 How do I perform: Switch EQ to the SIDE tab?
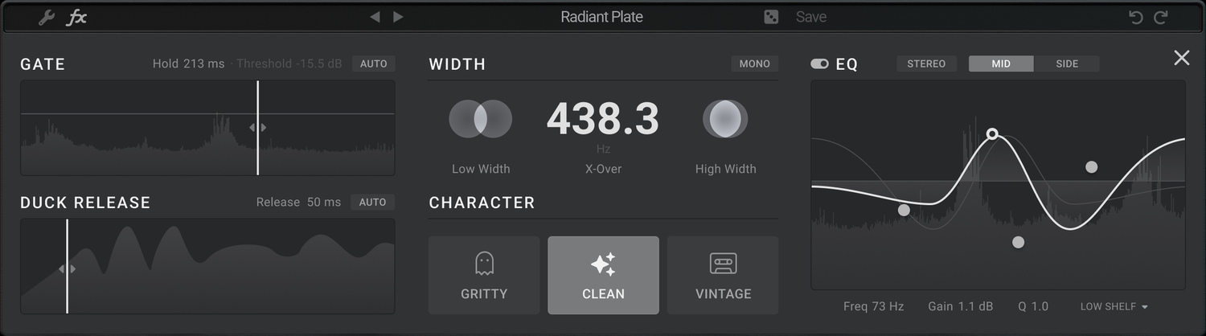coord(1067,64)
